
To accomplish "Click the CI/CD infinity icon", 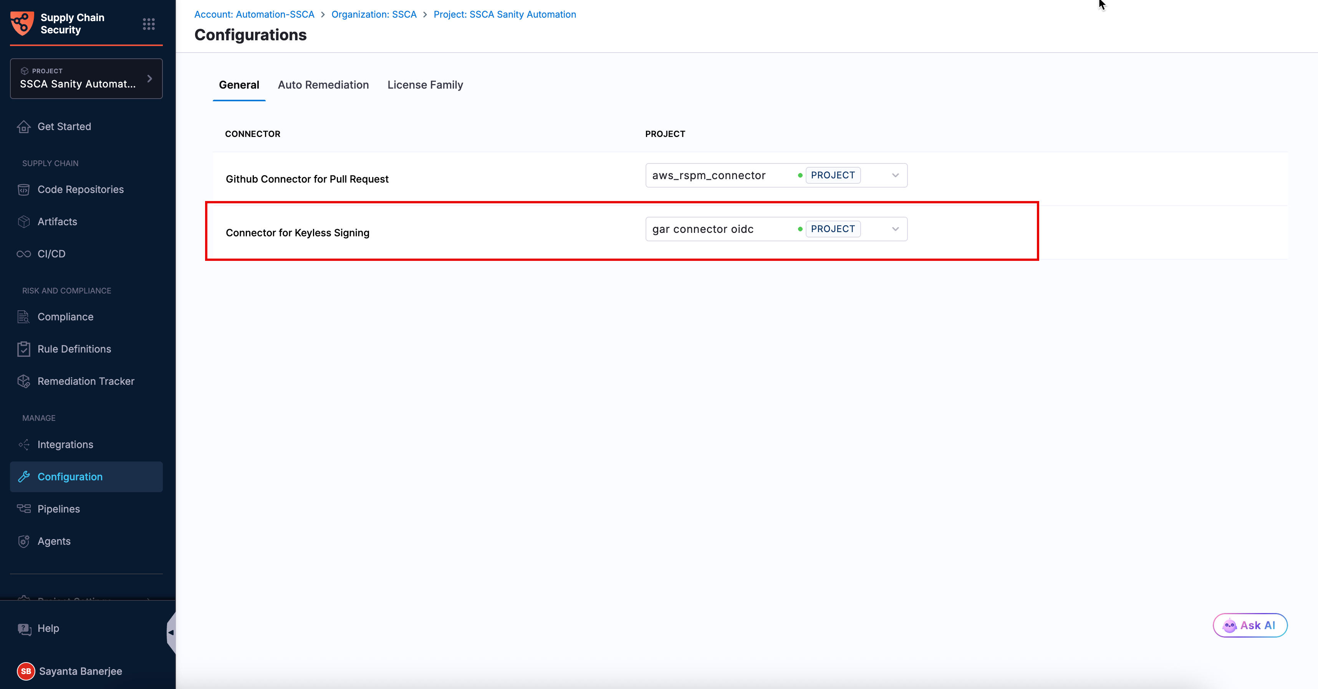I will (23, 254).
